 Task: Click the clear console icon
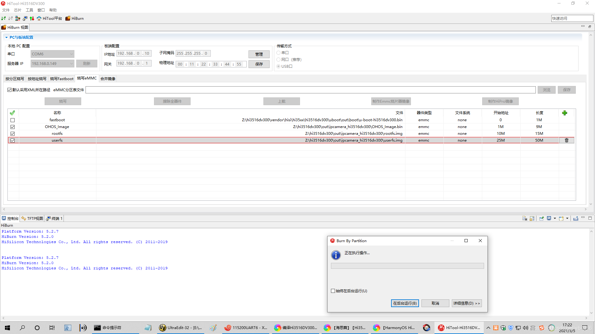pyautogui.click(x=524, y=218)
